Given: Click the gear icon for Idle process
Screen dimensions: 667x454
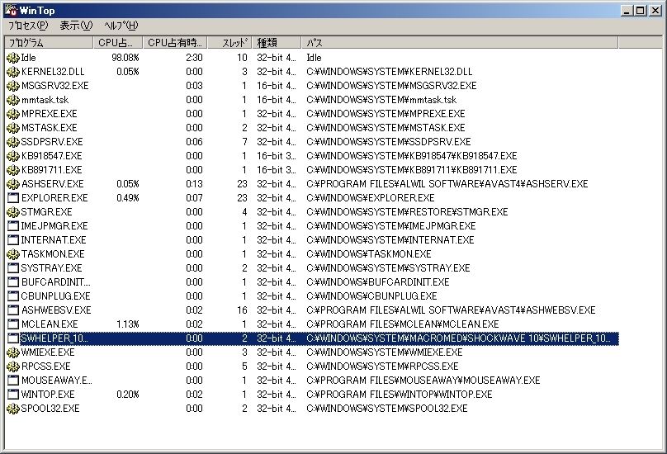Looking at the screenshot, I should (13, 58).
